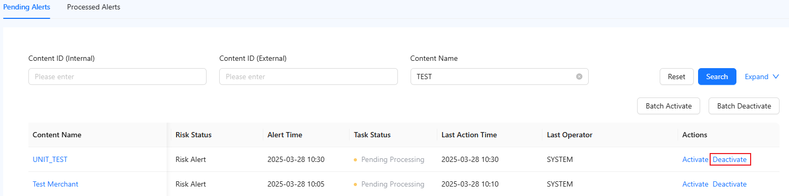Run the search with the Search button
The image size is (789, 196).
click(x=717, y=77)
